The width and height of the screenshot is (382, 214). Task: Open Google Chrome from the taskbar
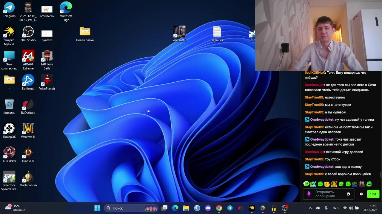coord(219,208)
